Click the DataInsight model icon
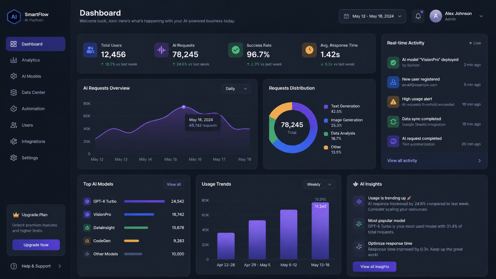The image size is (496, 279). coord(87,228)
